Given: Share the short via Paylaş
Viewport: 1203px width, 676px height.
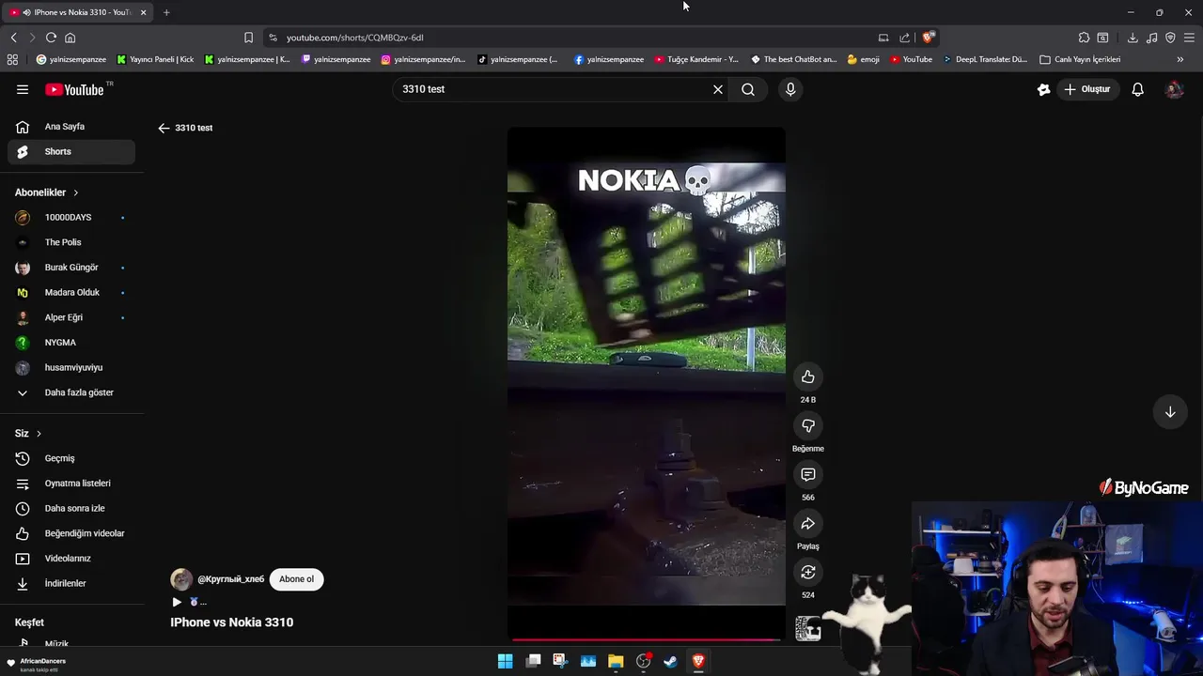Looking at the screenshot, I should (x=807, y=523).
